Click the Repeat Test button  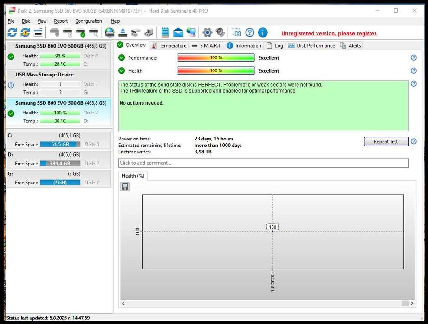pos(386,141)
